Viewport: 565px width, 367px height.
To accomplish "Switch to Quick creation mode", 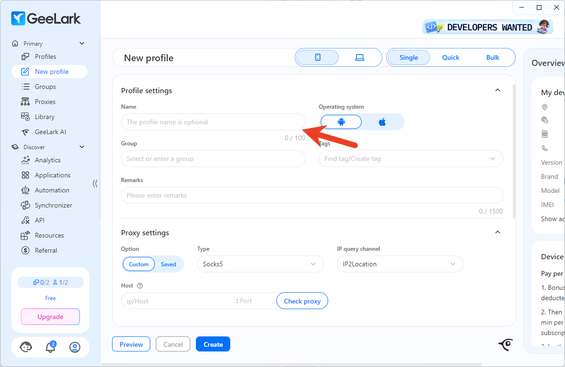I will pos(450,57).
